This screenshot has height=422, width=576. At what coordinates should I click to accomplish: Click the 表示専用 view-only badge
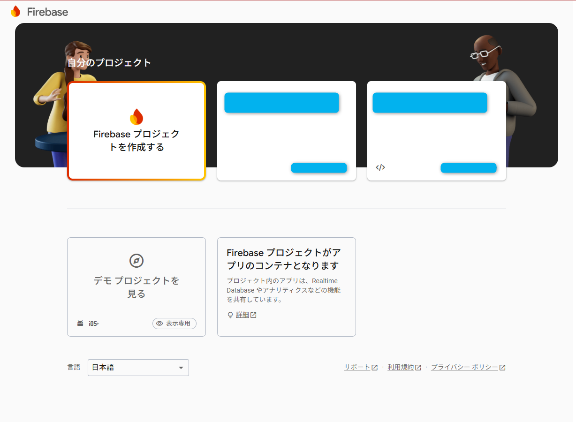[174, 324]
